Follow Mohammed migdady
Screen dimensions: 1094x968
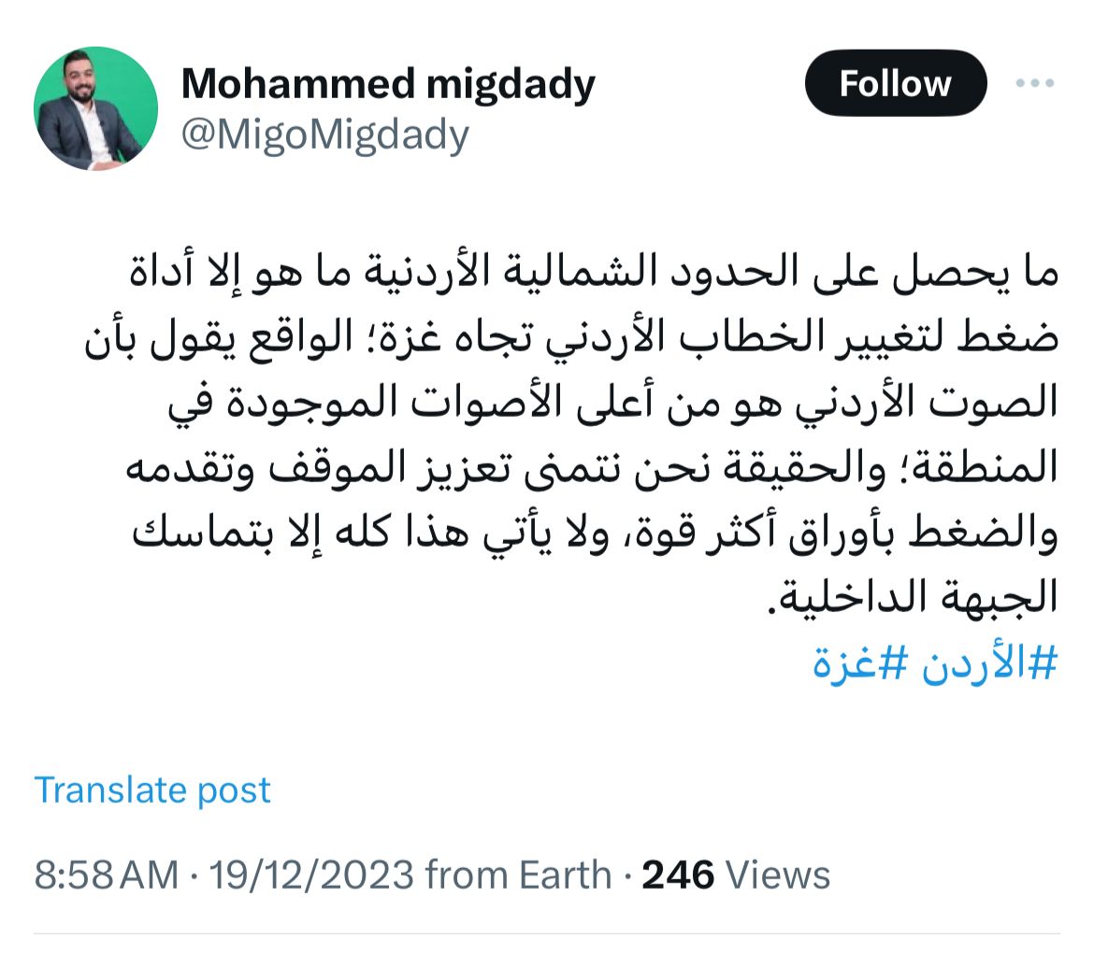coord(895,83)
